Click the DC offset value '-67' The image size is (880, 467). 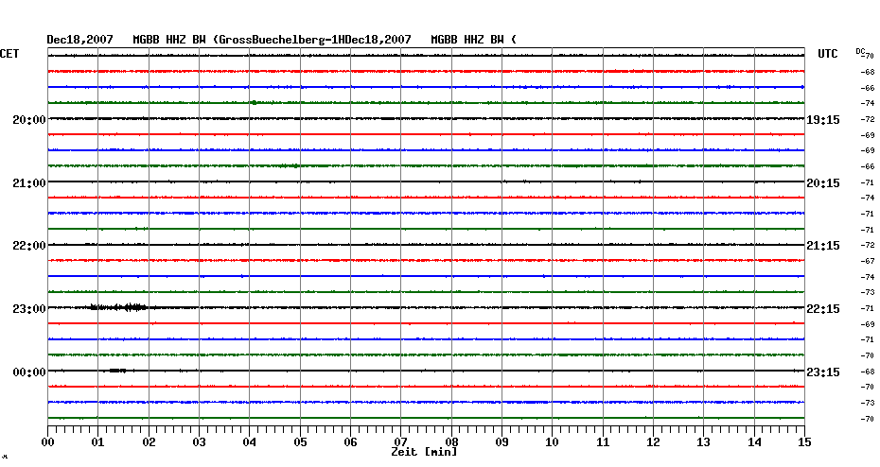pyautogui.click(x=867, y=261)
